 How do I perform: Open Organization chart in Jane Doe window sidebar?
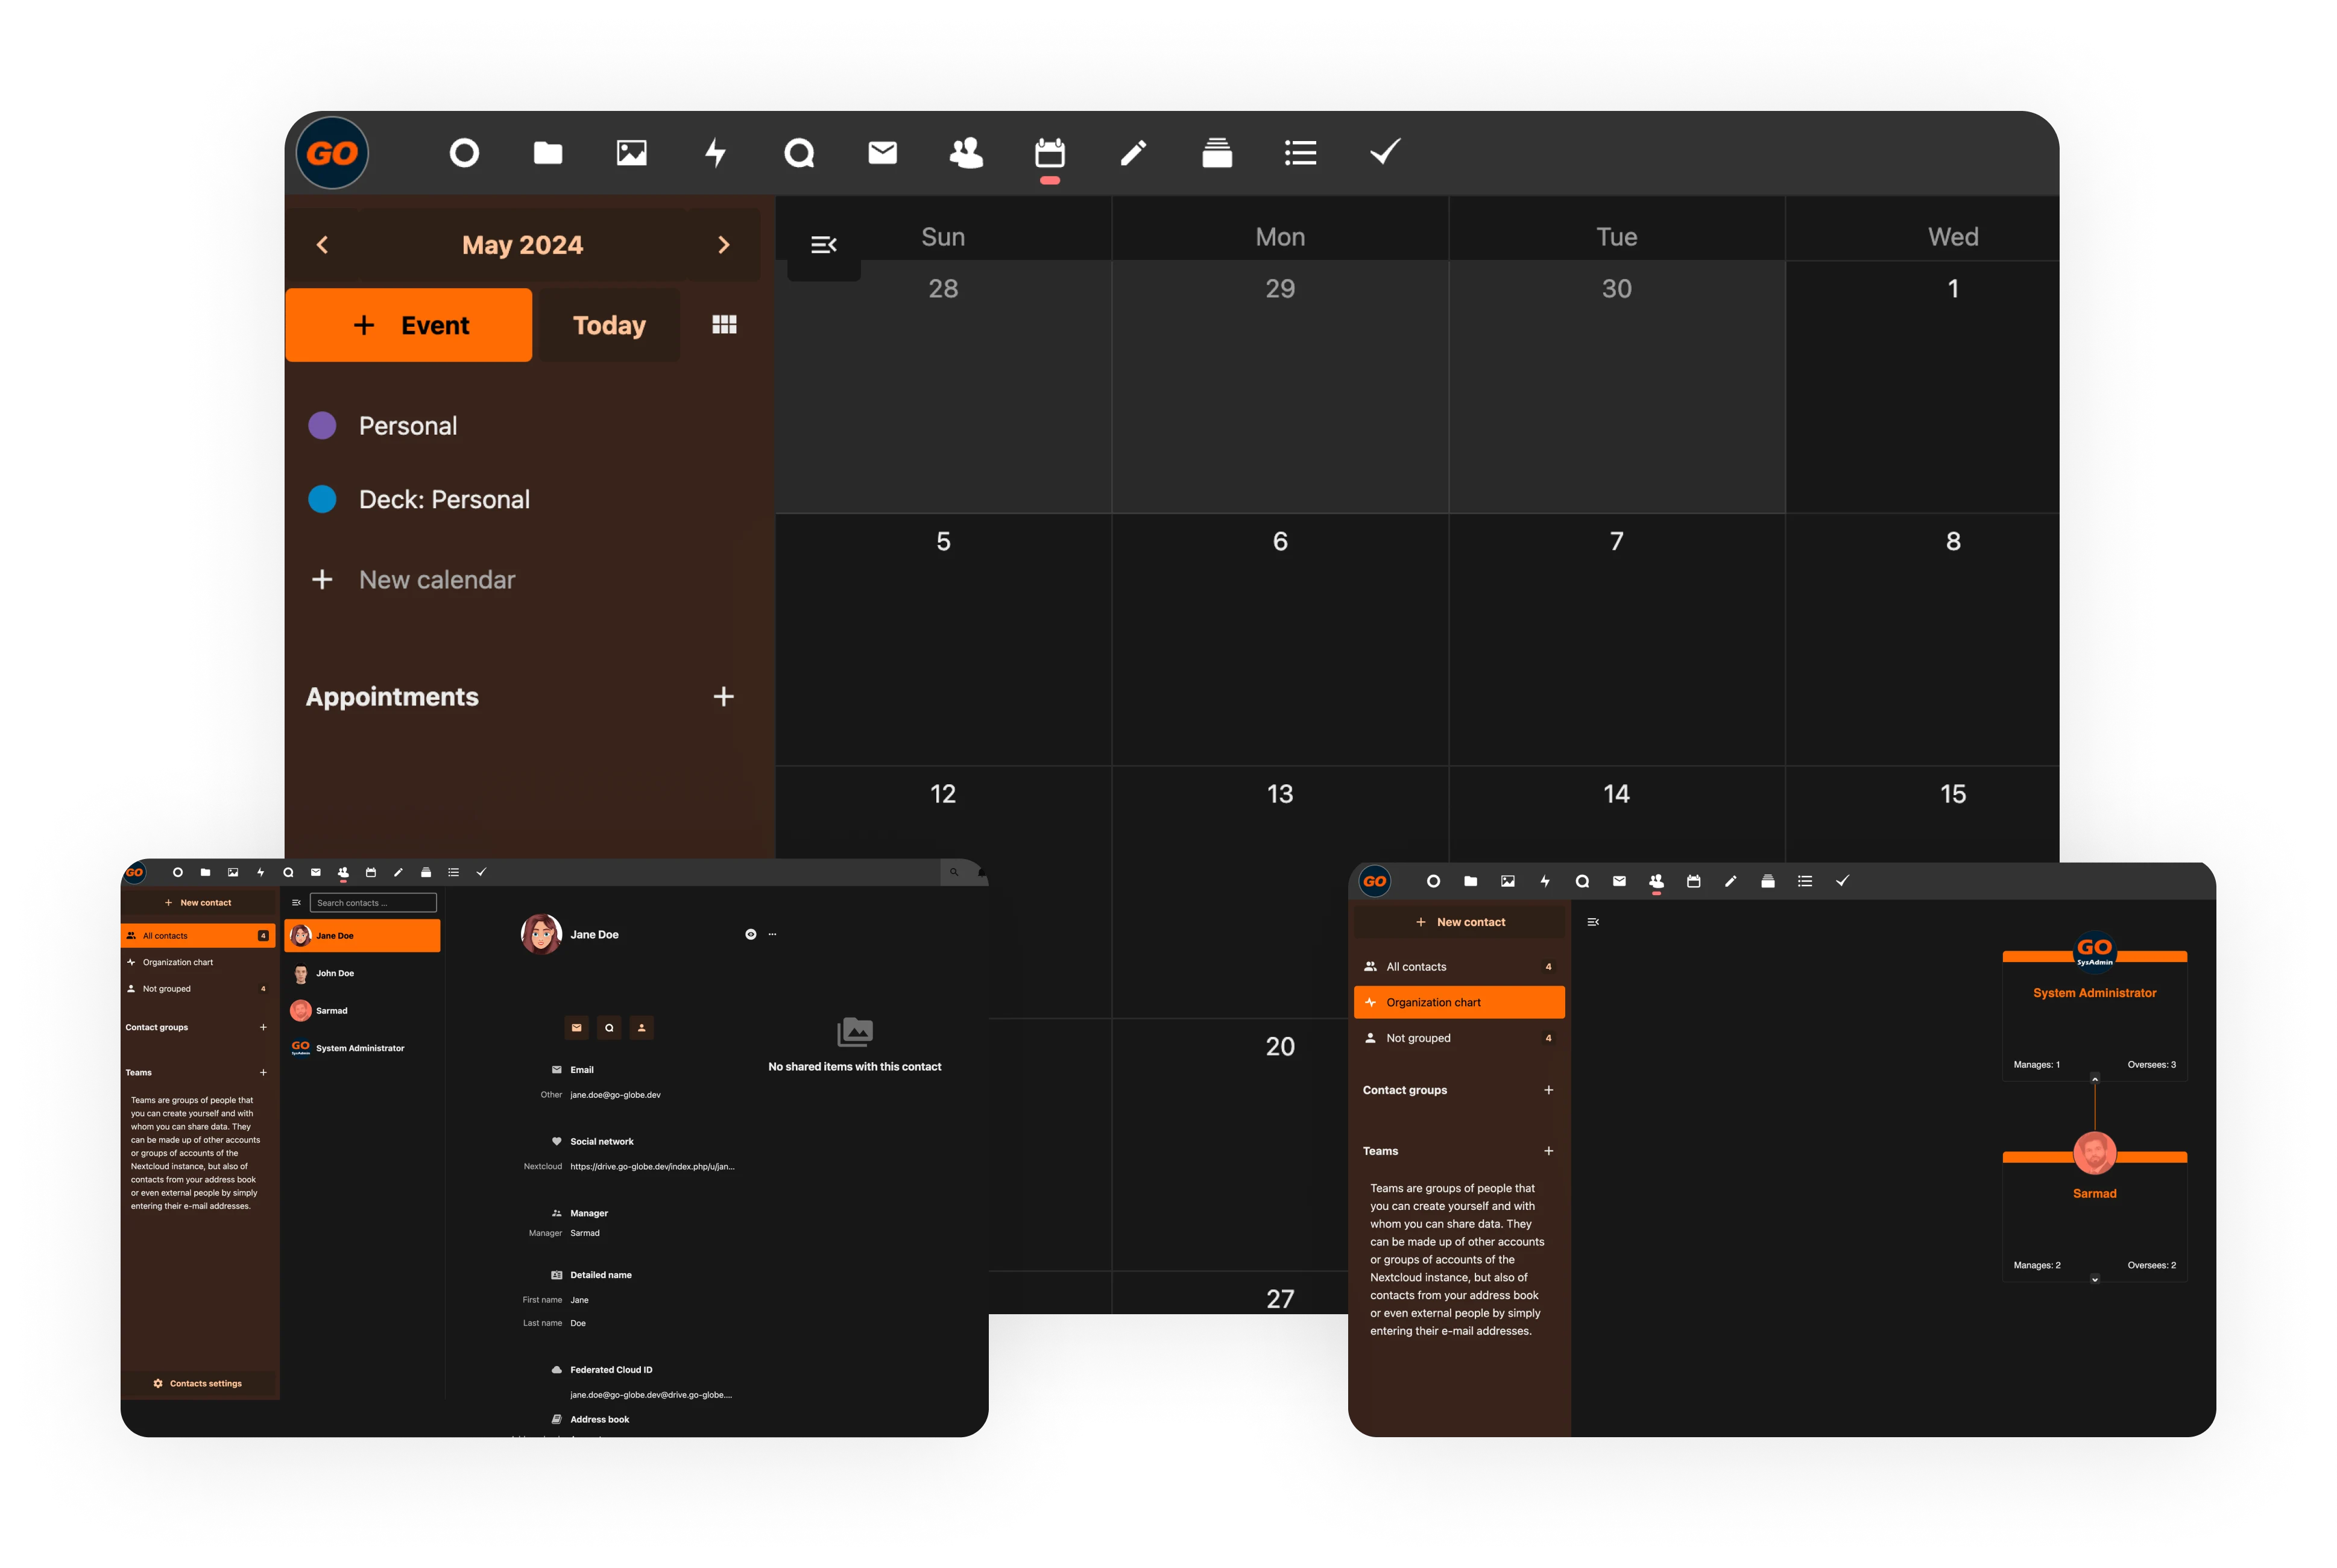(197, 963)
